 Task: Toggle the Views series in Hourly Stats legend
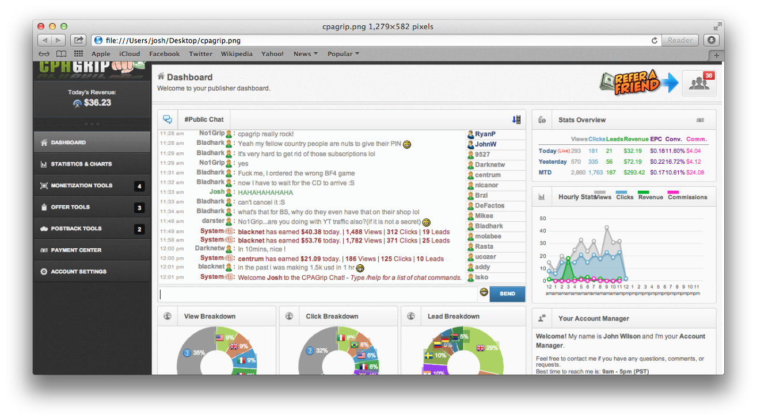(x=602, y=196)
